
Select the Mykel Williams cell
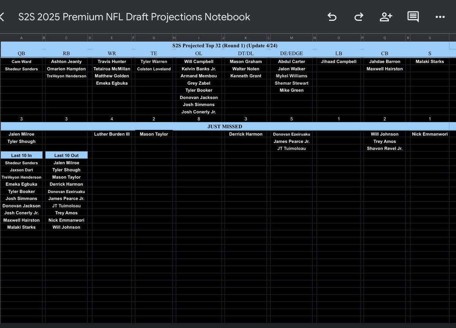tap(291, 76)
